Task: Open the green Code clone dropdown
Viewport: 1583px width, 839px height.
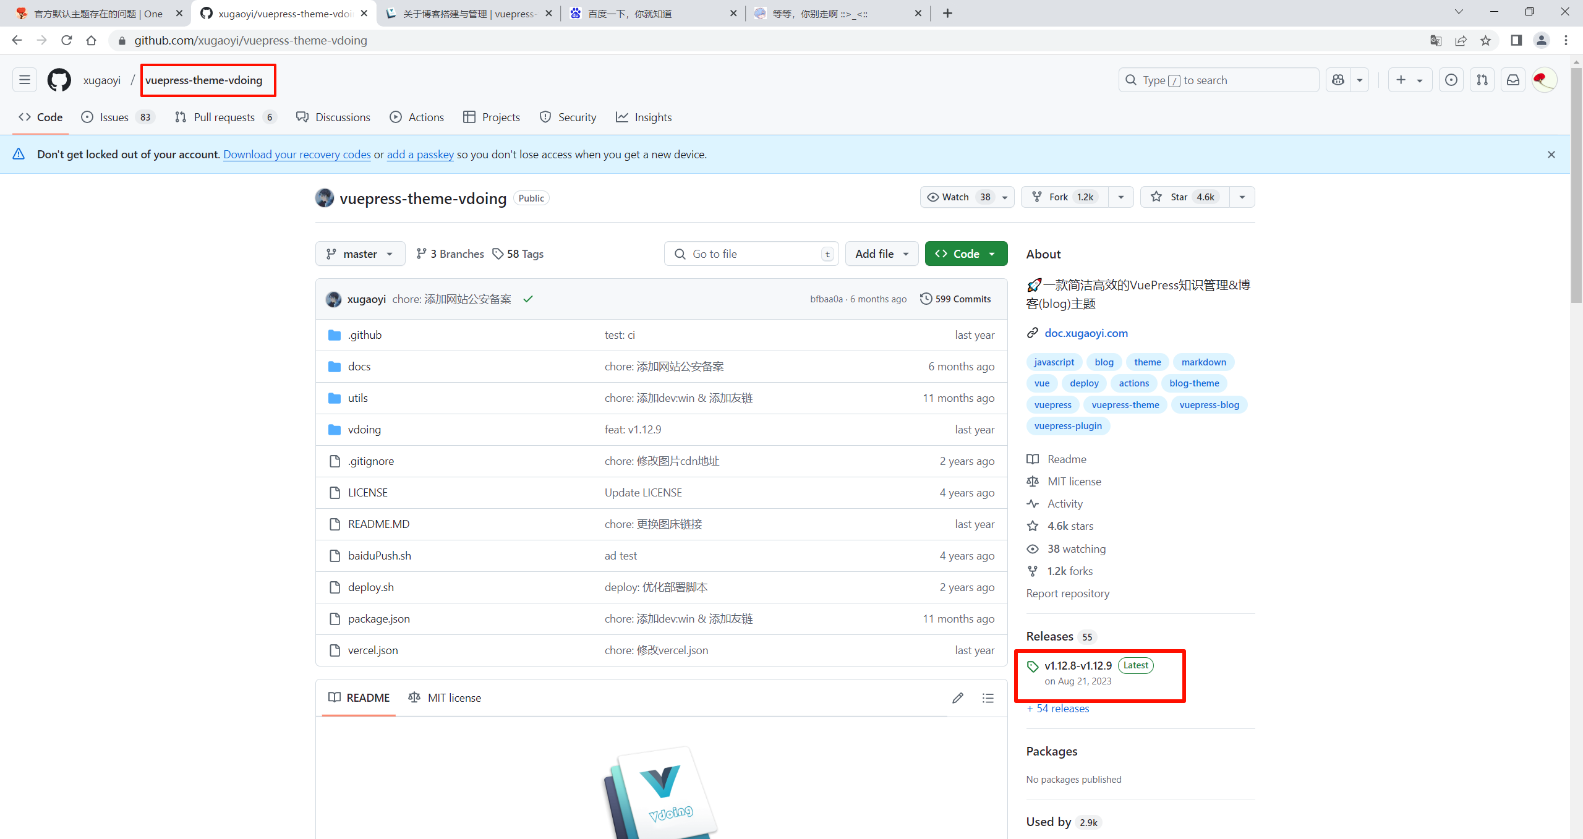Action: pyautogui.click(x=966, y=253)
